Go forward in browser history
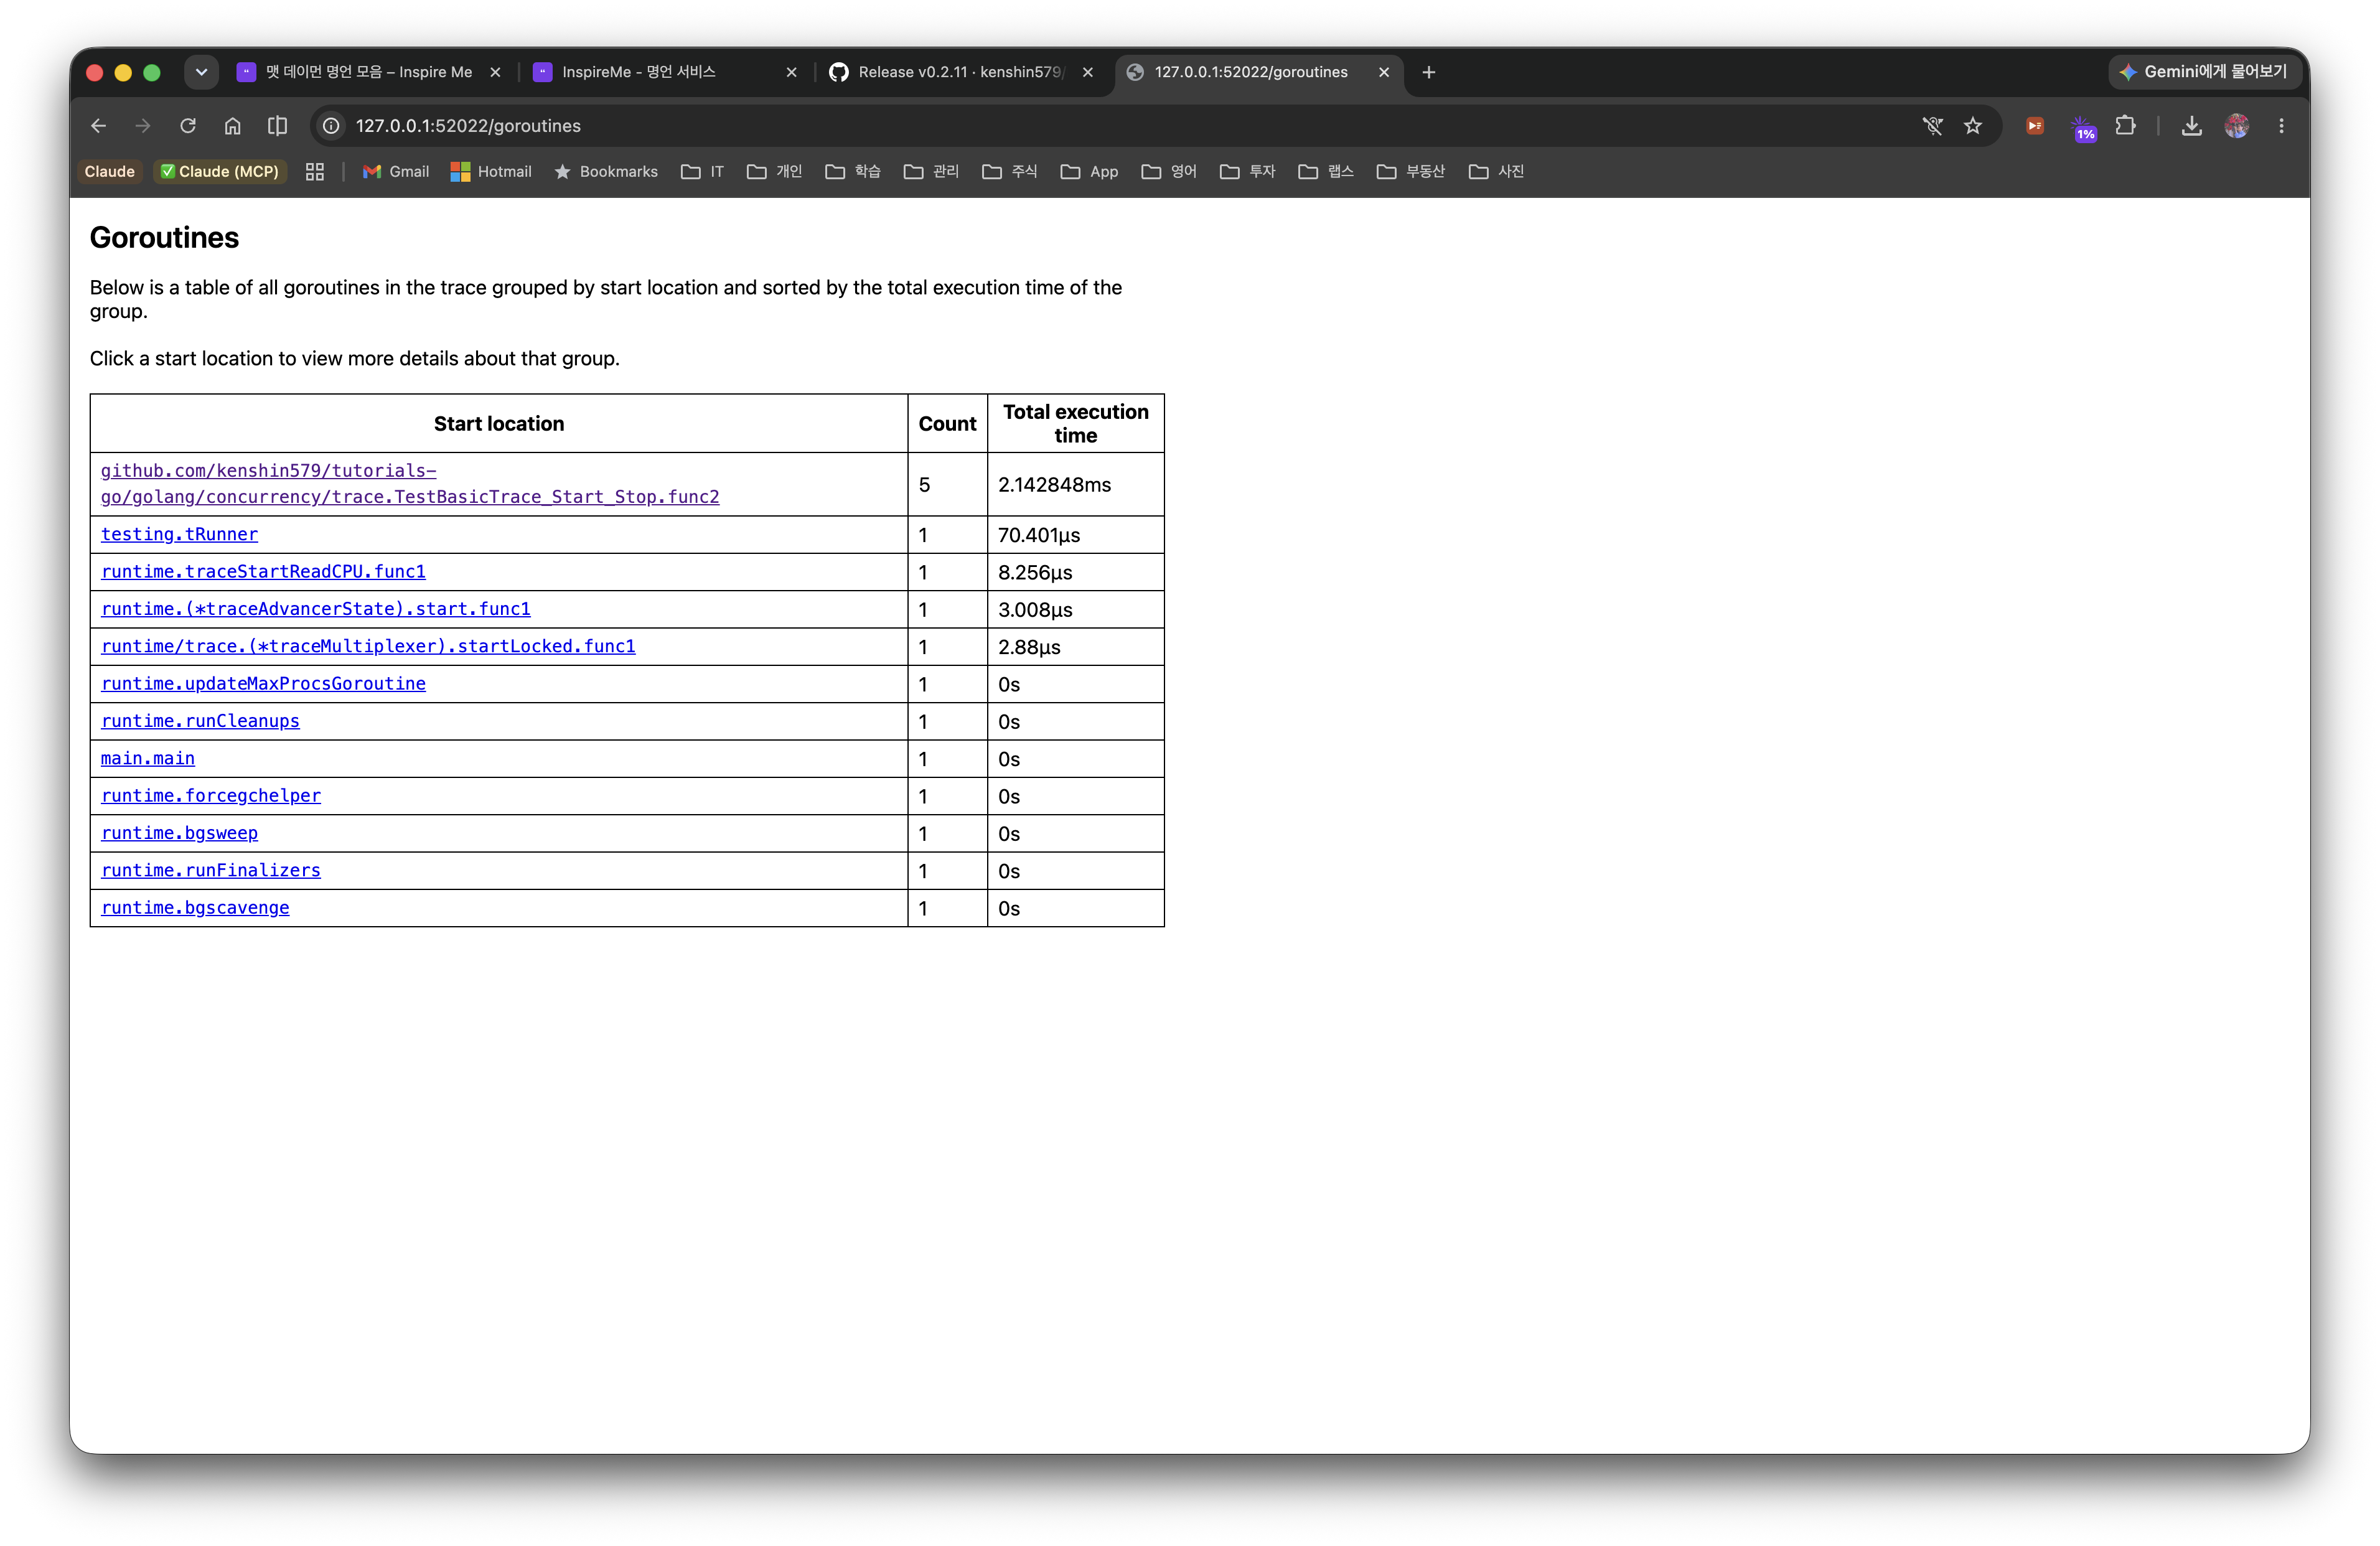The width and height of the screenshot is (2380, 1546). pos(143,126)
